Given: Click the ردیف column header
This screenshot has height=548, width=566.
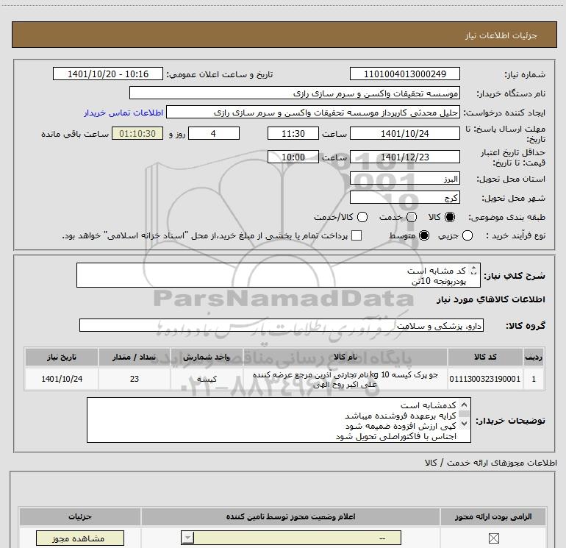Looking at the screenshot, I should 534,357.
